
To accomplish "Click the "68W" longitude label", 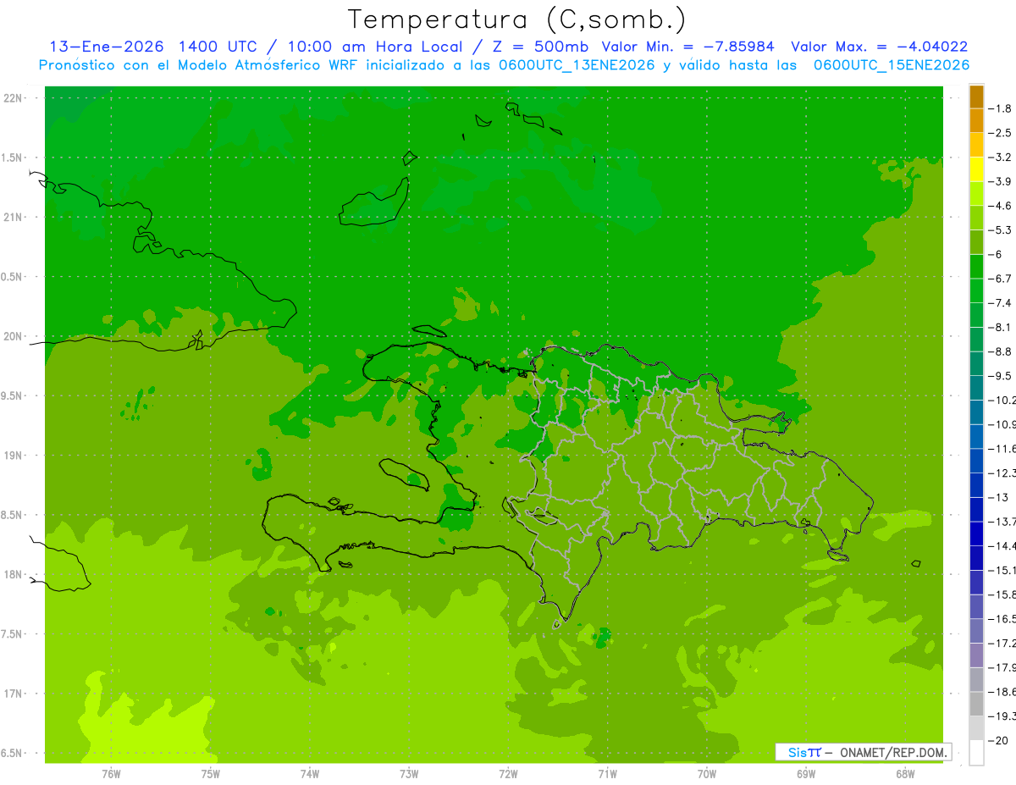I will [x=905, y=773].
